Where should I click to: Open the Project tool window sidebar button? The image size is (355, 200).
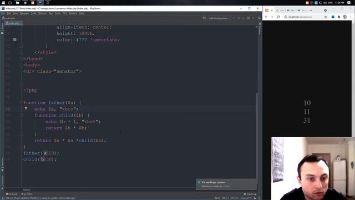click(x=2, y=28)
